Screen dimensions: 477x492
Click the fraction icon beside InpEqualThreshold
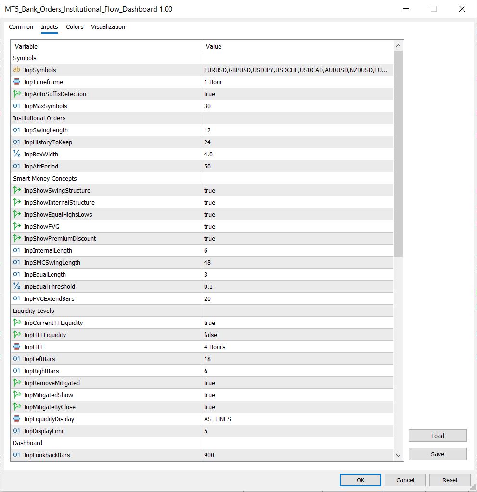(17, 286)
